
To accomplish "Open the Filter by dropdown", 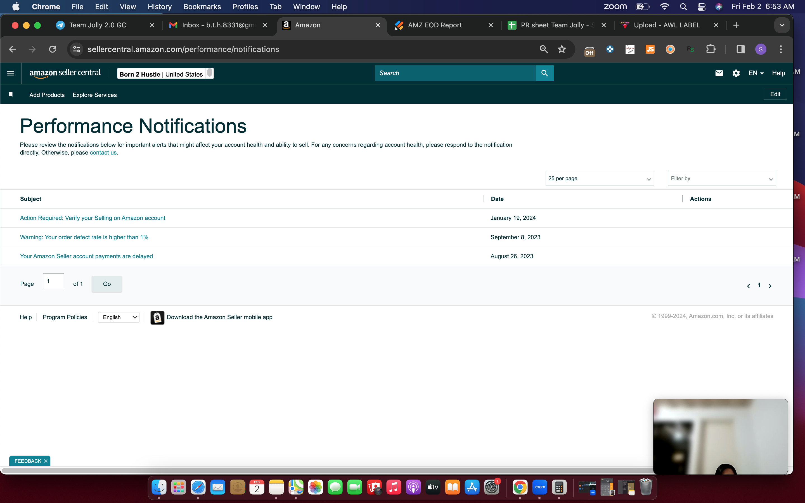I will [721, 179].
